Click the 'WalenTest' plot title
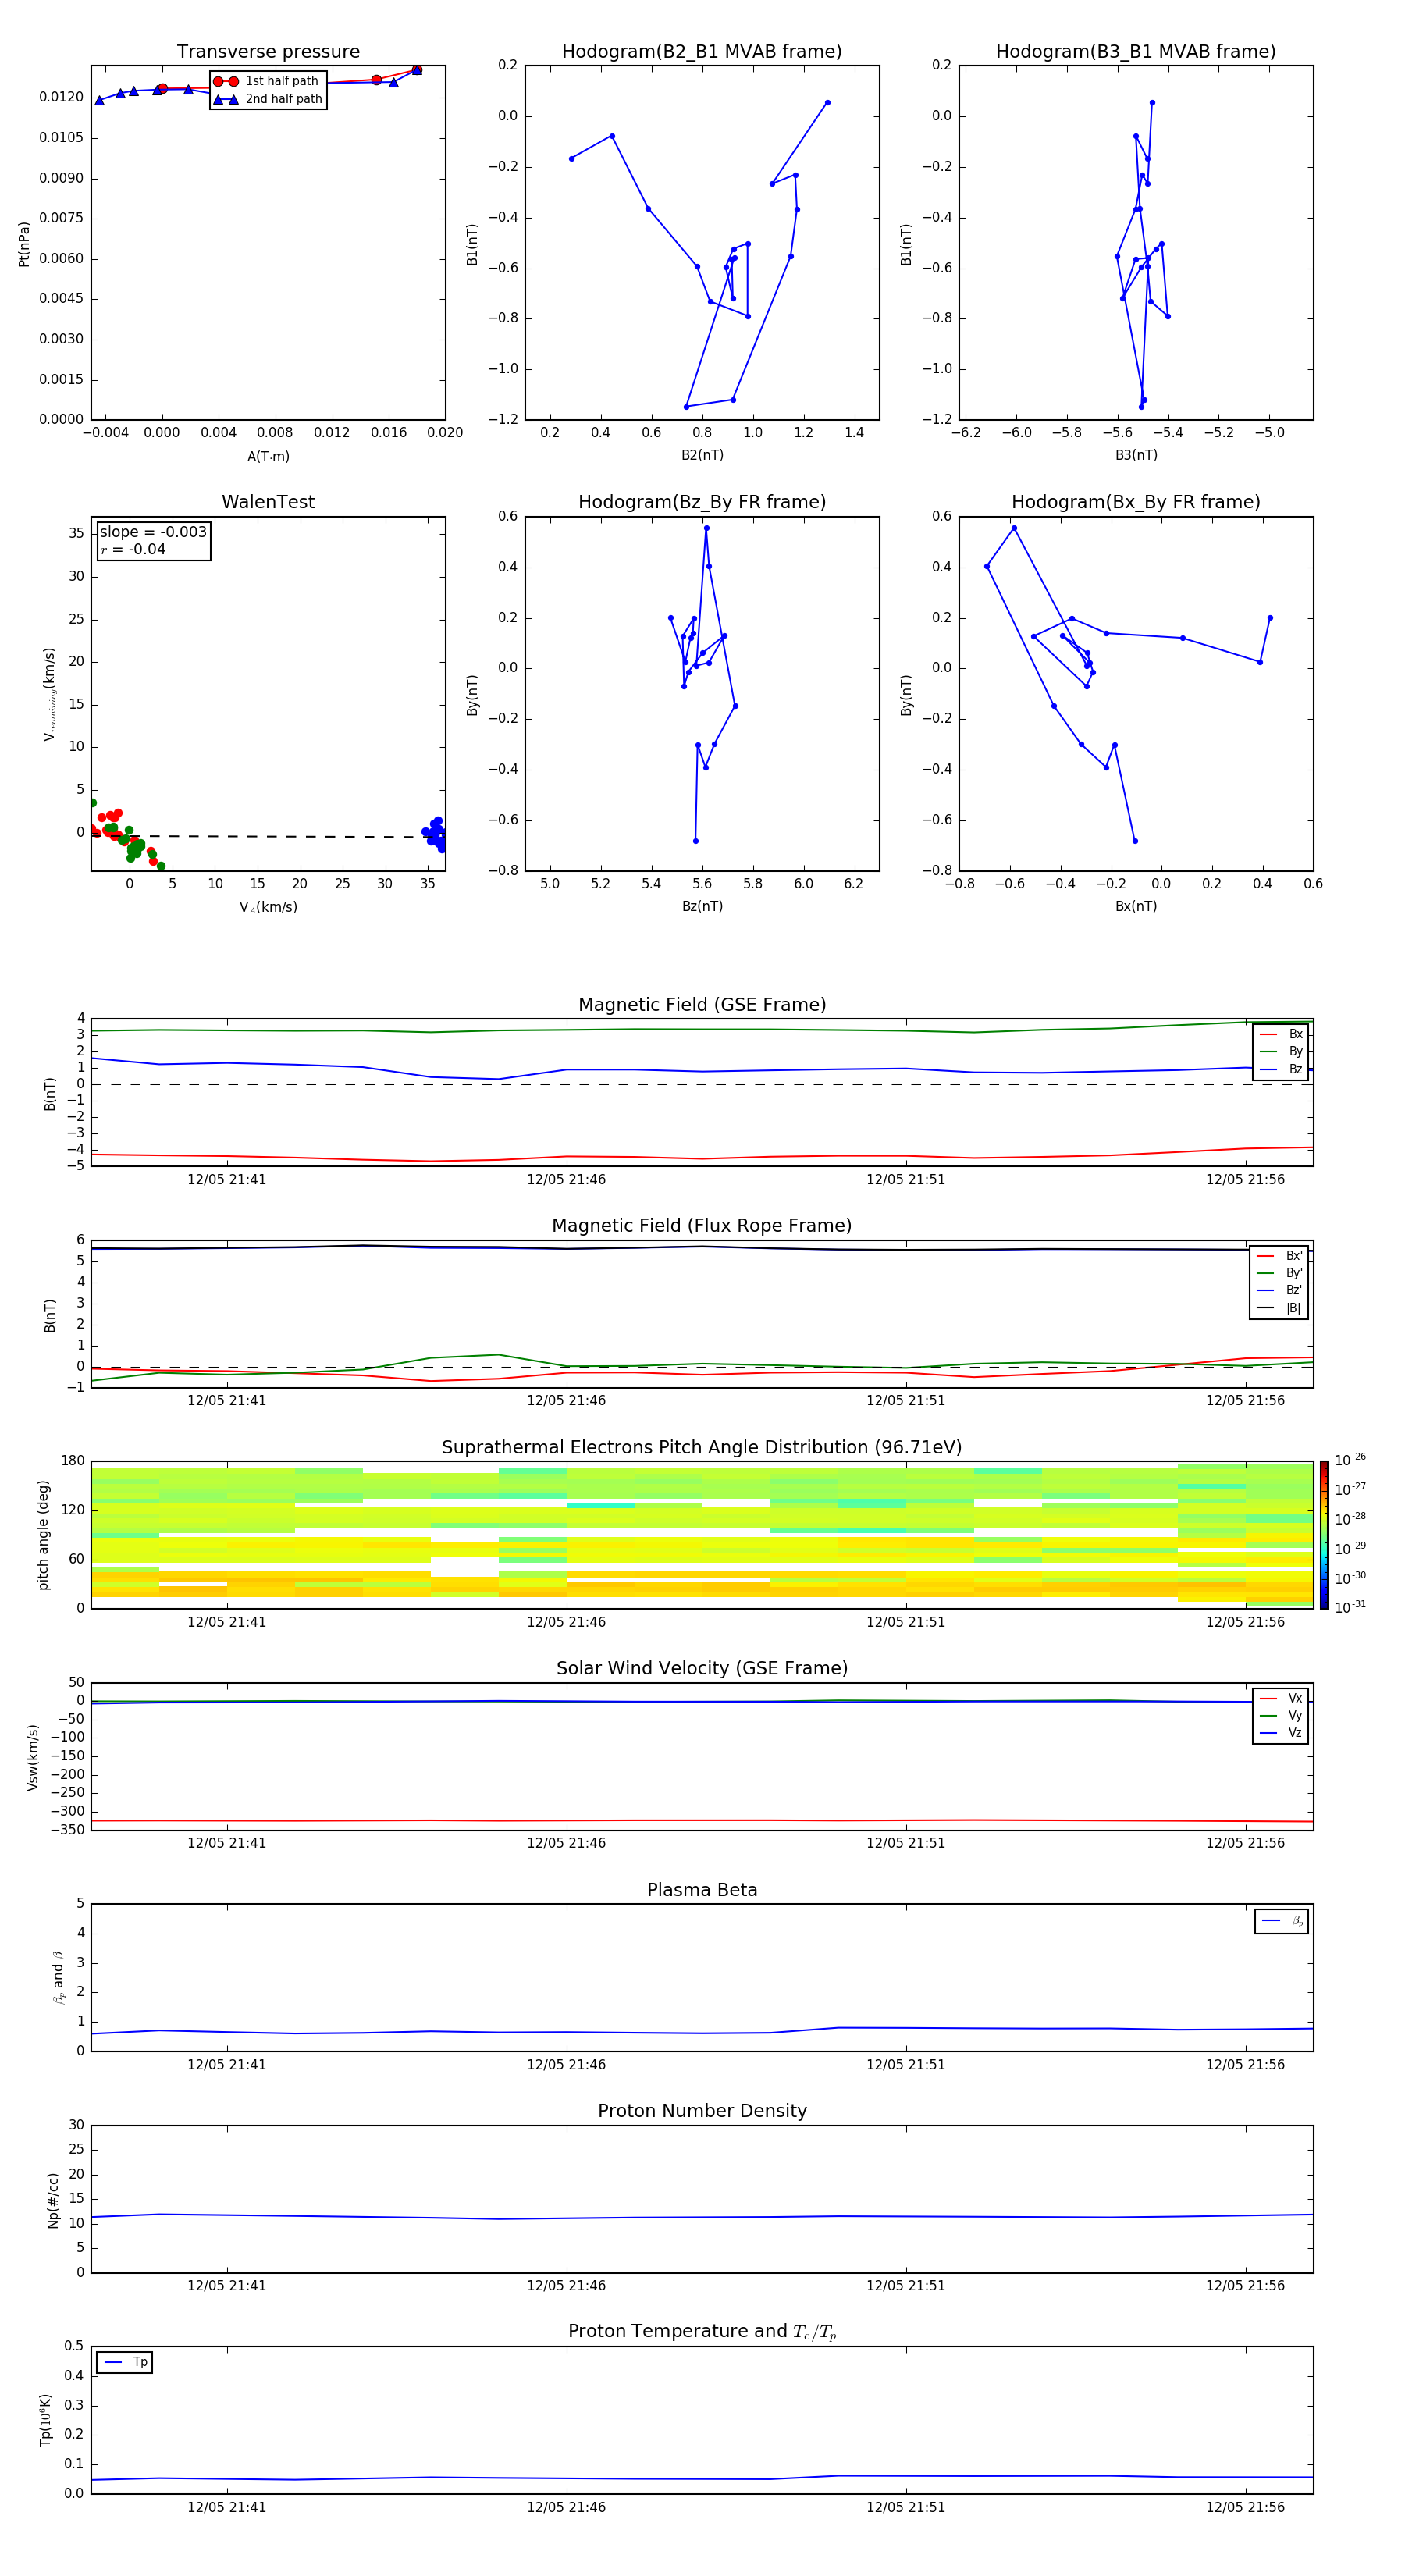The image size is (1405, 2576). click(268, 502)
